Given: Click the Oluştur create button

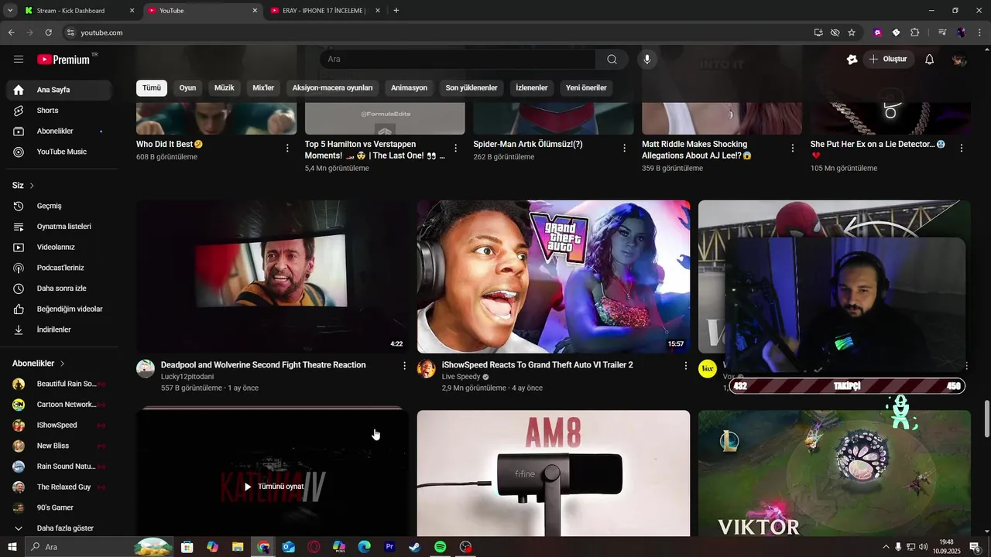Looking at the screenshot, I should [888, 60].
